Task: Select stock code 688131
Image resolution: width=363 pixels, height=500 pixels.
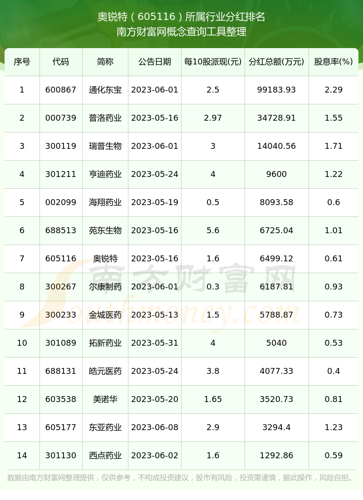Action: pos(61,371)
